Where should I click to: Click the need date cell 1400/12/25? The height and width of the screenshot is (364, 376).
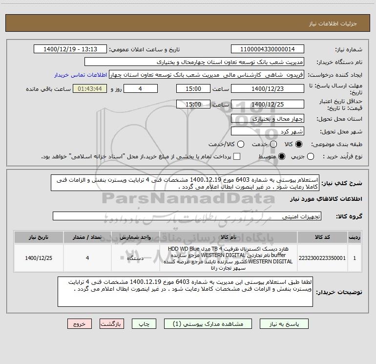click(39, 258)
